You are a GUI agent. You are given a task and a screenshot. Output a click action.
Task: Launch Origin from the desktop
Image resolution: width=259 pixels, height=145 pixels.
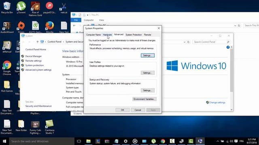[21, 27]
